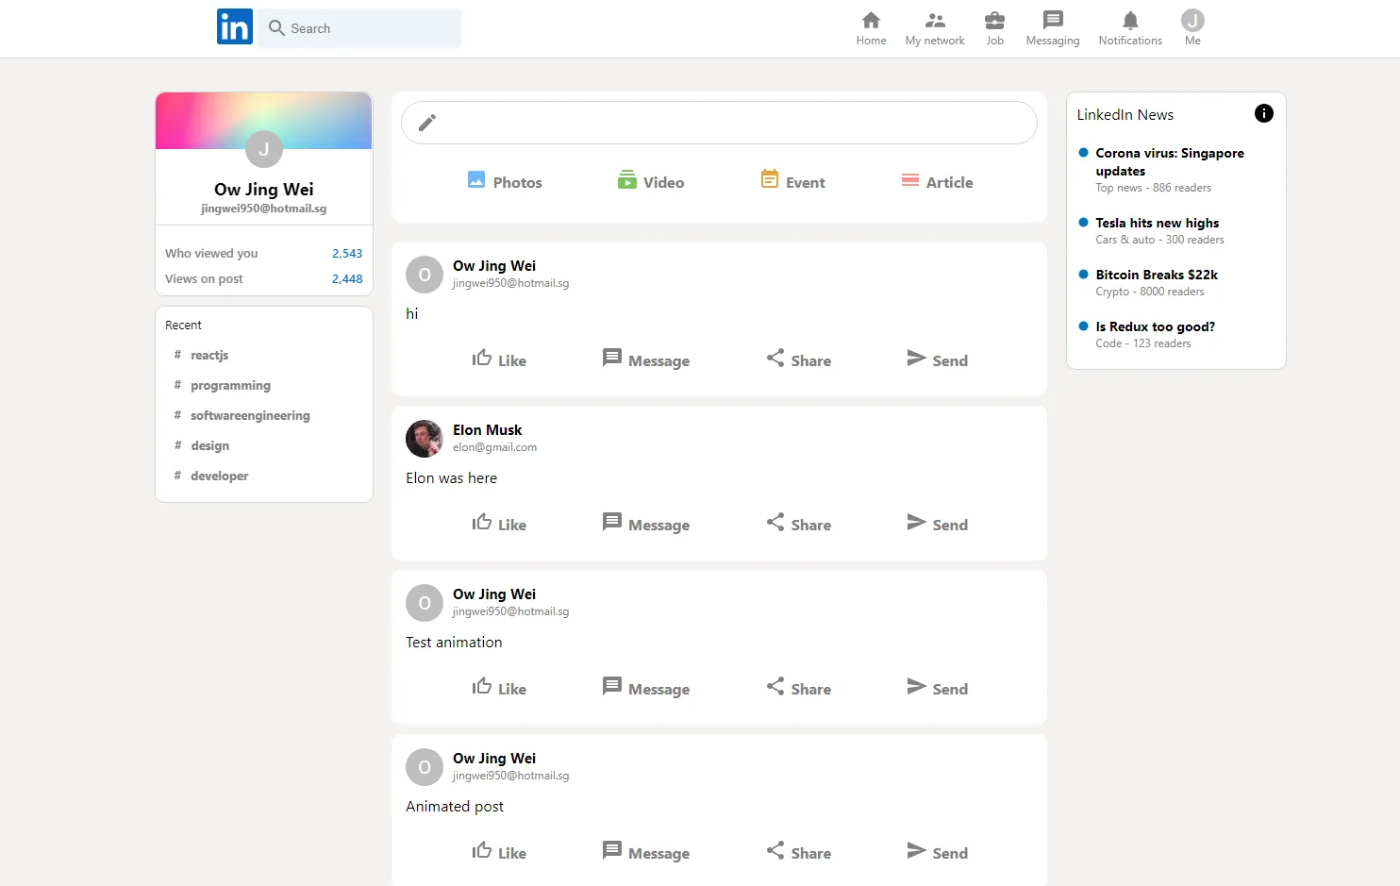Send the 'Test animation' post

pyautogui.click(x=937, y=688)
